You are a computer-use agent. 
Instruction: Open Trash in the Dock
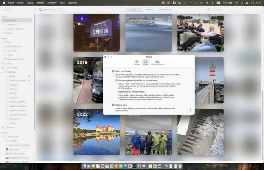click(180, 166)
